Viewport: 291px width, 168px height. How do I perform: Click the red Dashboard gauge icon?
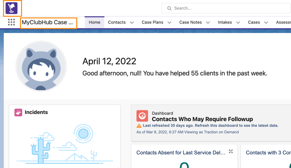[x=142, y=116]
